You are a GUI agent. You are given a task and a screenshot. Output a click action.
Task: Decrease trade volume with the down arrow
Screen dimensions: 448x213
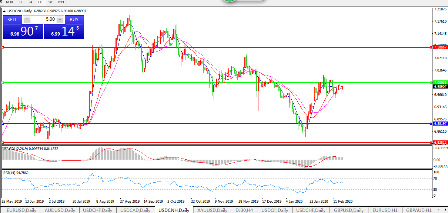click(x=26, y=19)
